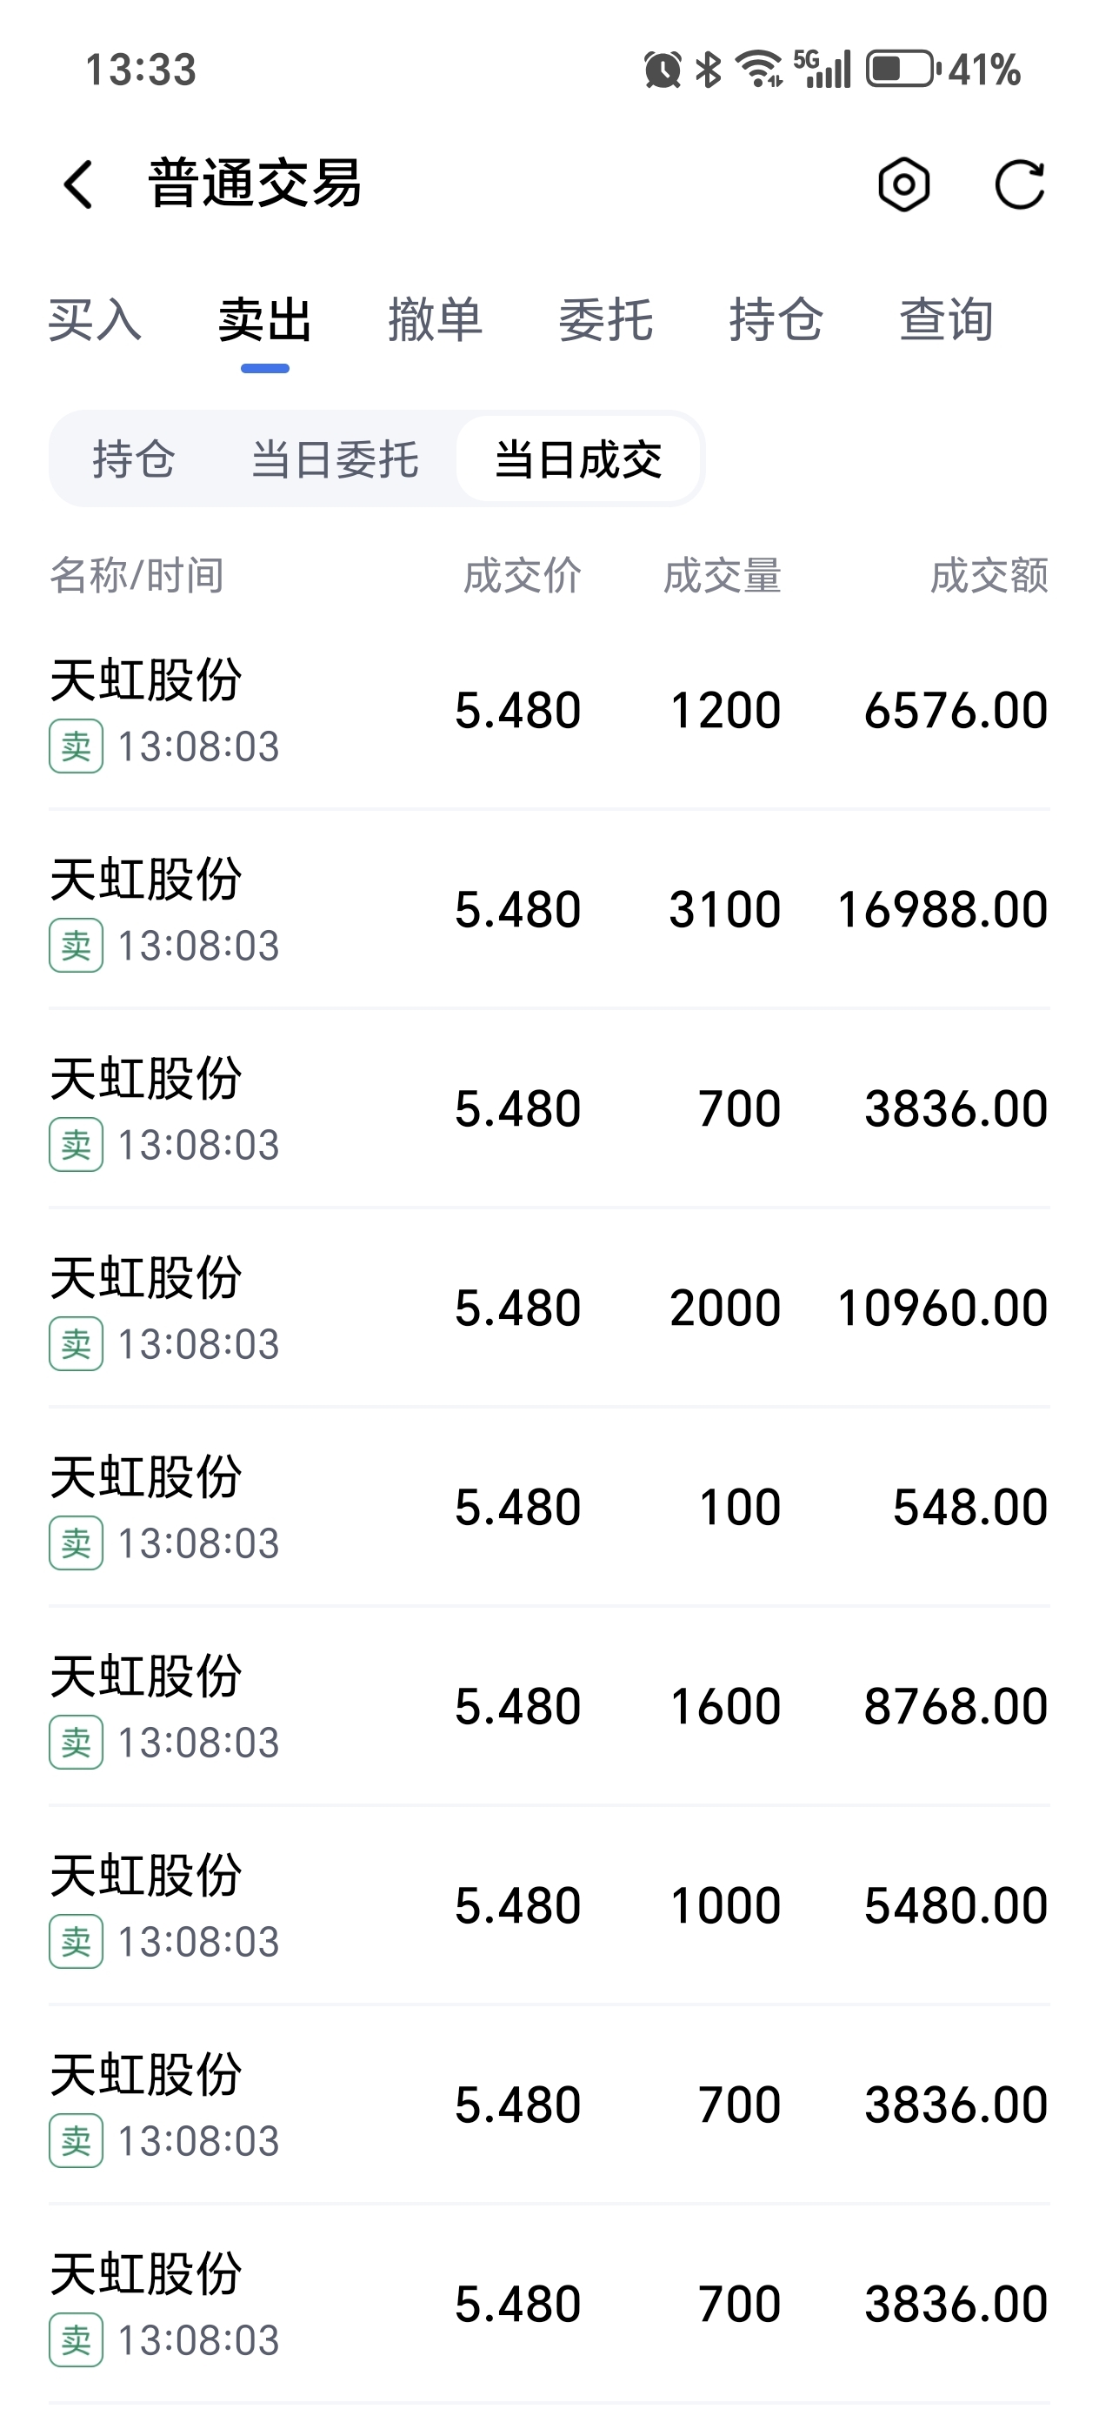Tap the Wi-Fi status icon
This screenshot has height=2436, width=1099.
coord(760,69)
